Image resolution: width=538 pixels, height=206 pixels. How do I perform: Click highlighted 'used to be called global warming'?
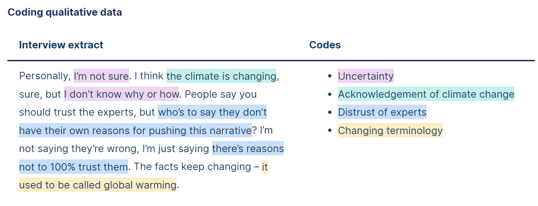click(x=98, y=185)
